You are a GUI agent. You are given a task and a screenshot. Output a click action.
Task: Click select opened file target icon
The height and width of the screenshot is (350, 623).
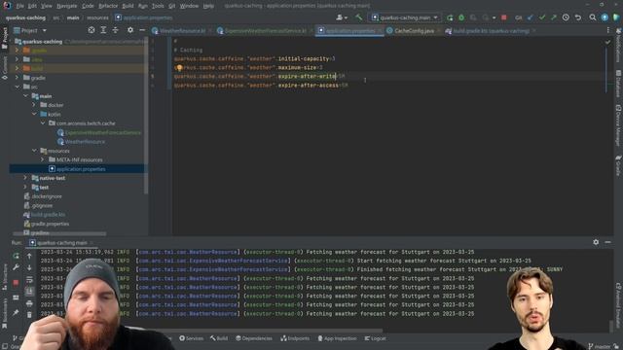tap(92, 30)
